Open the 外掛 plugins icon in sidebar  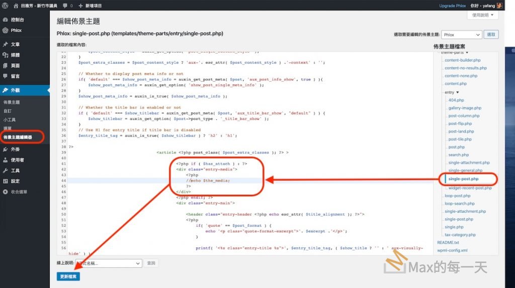(x=6, y=149)
